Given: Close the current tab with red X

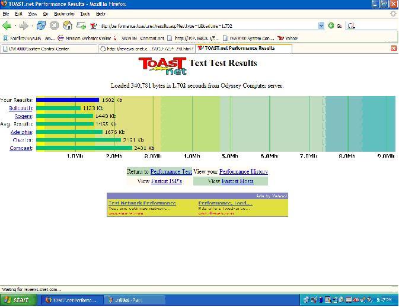Looking at the screenshot, I should click(394, 49).
